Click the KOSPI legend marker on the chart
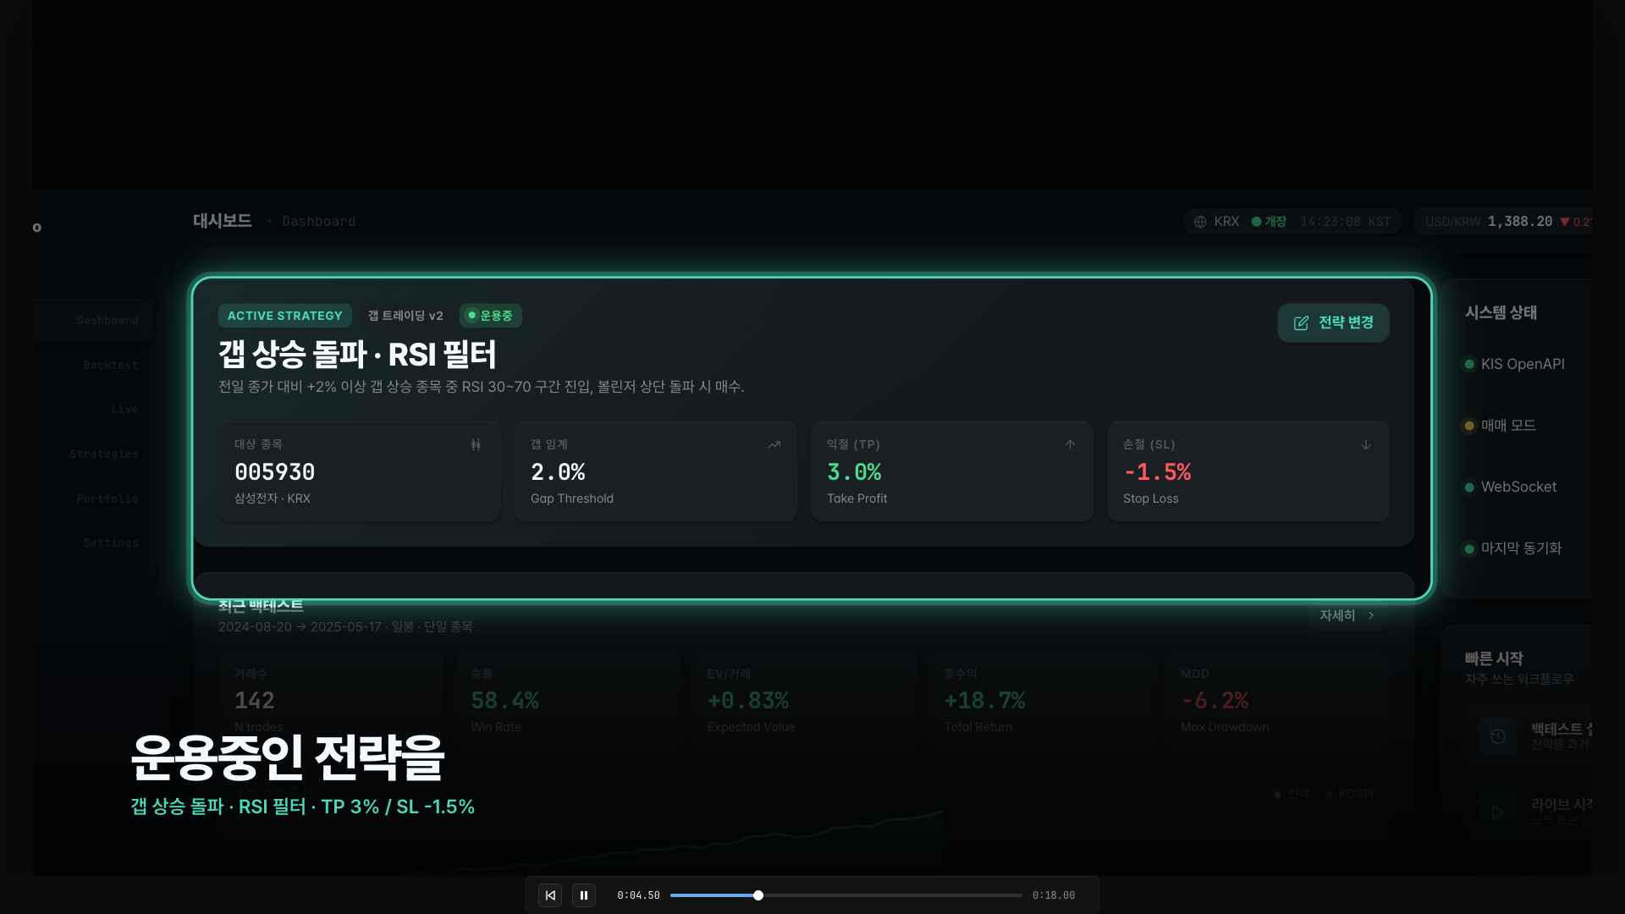Viewport: 1625px width, 914px height. coord(1329,794)
